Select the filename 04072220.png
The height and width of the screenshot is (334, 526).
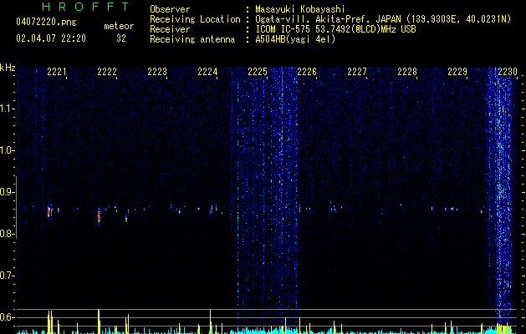point(46,23)
